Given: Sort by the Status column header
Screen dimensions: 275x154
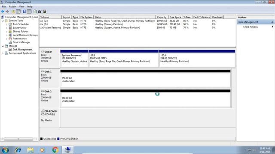Looking at the screenshot, I should (x=125, y=17).
